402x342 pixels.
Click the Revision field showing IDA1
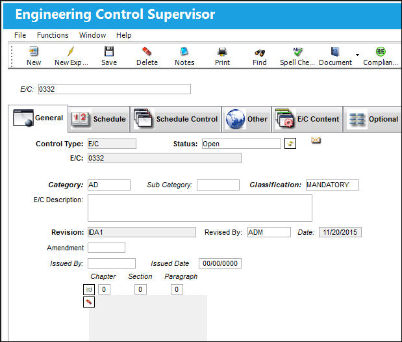click(x=142, y=232)
